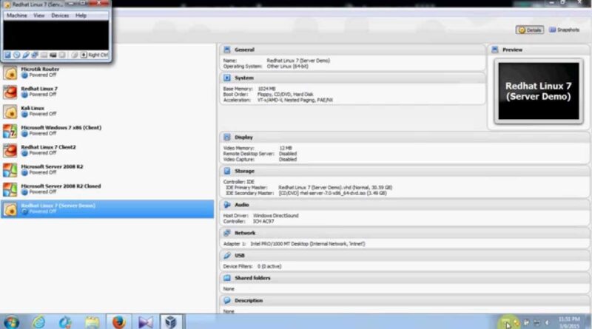Click inside the black VM screen area
592x329 pixels.
(x=56, y=35)
